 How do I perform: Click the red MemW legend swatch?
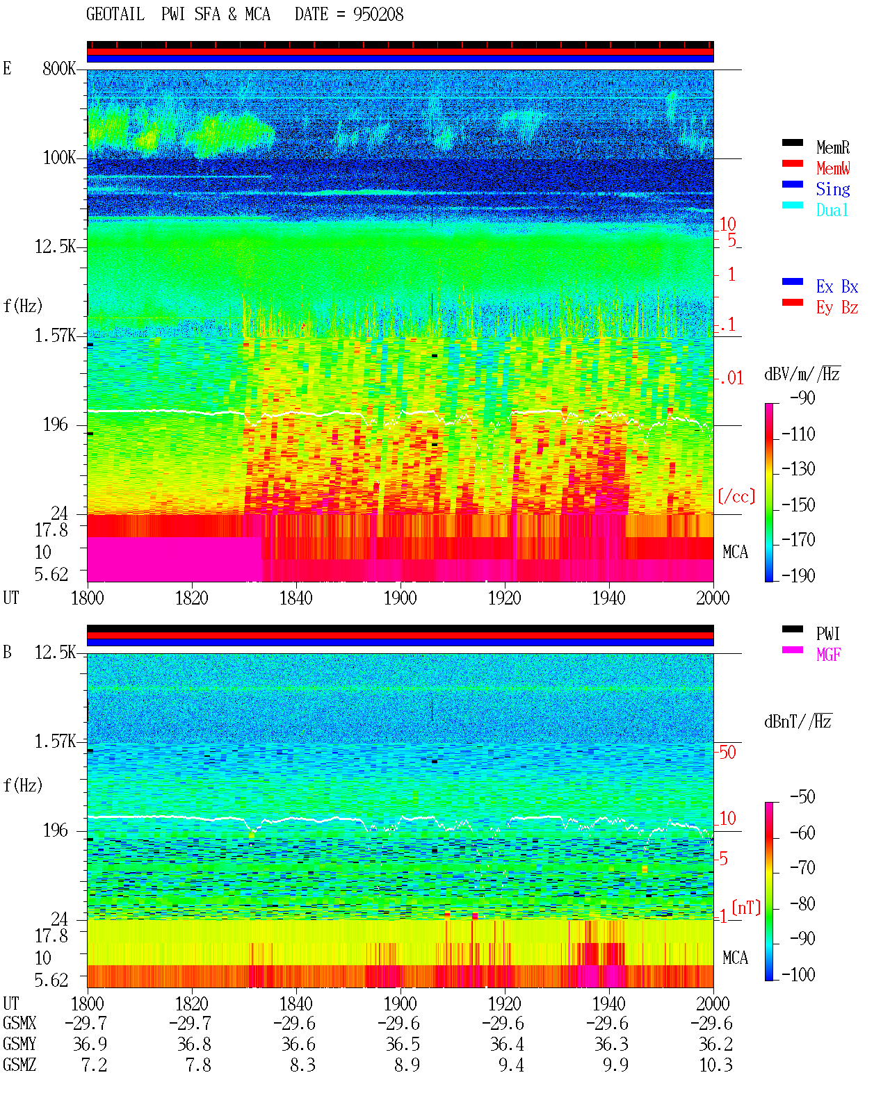pyautogui.click(x=793, y=163)
